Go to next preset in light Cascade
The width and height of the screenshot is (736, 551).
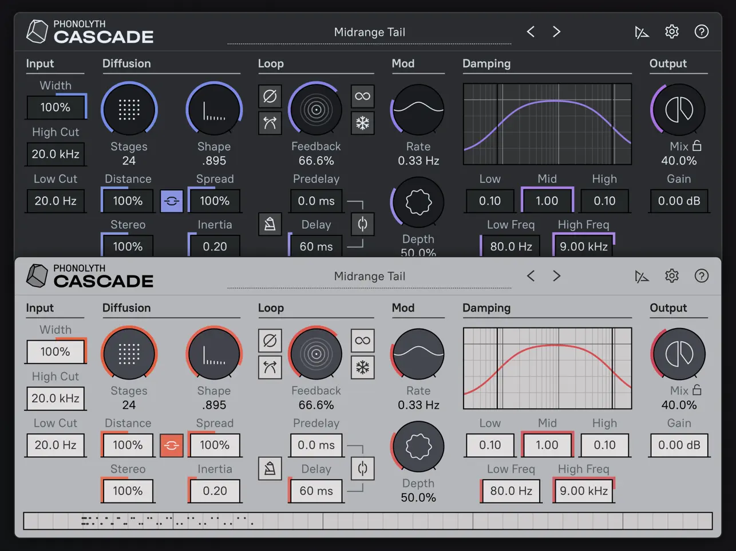click(x=556, y=276)
